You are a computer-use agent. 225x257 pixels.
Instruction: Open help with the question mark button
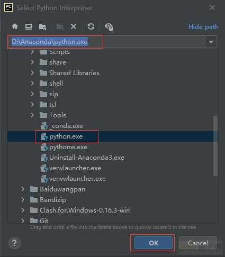[14, 243]
